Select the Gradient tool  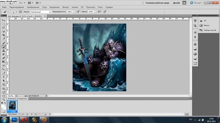click(x=4, y=61)
